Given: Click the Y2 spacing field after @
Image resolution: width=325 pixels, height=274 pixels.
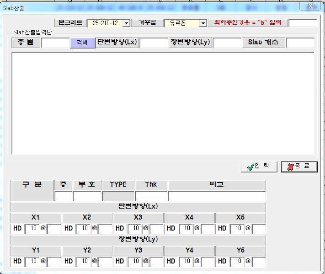Looking at the screenshot, I should click(106, 262).
